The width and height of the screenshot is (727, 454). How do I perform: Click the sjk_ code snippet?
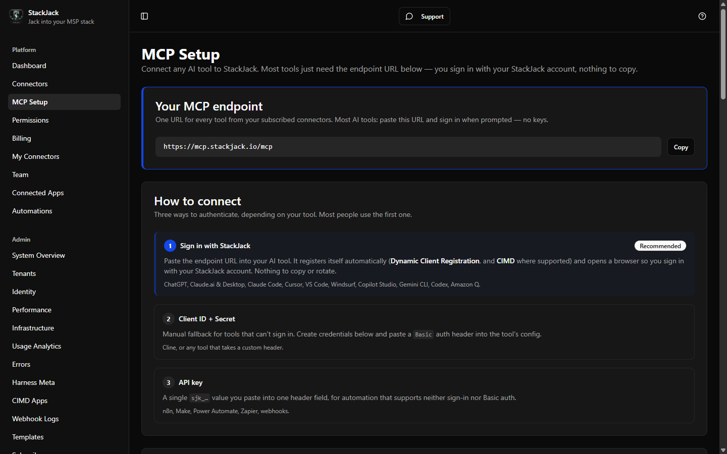tap(199, 398)
